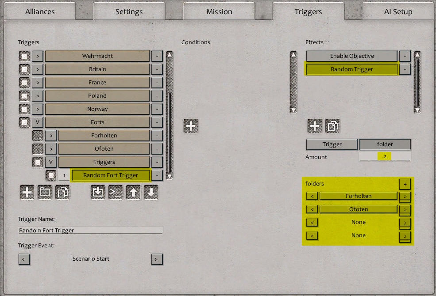436x296 pixels.
Task: Edit the Trigger Name field
Action: click(x=91, y=230)
